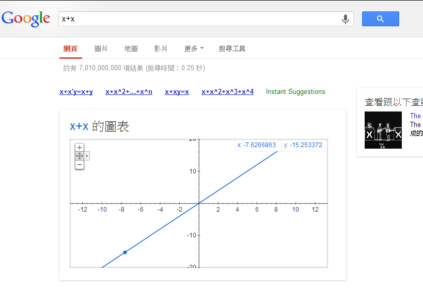Screen dimensions: 423x288
Task: Click the x-axis label 12
Action: (x=315, y=210)
